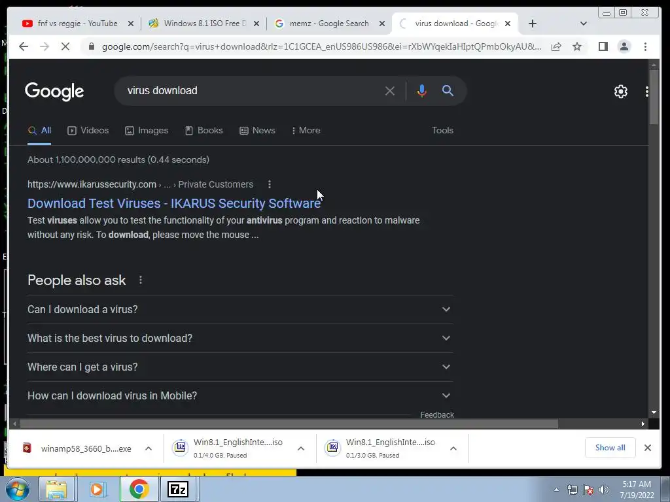The height and width of the screenshot is (502, 670).
Task: Open Download Test Viruses IKARUS link
Action: [174, 203]
